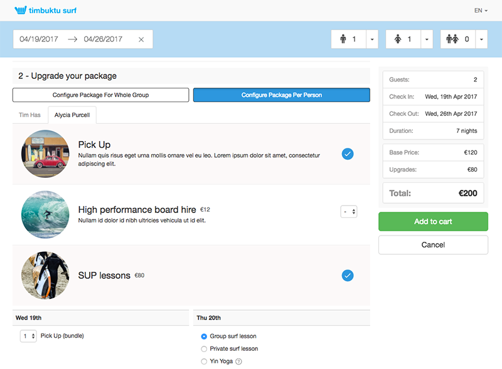Clear the selected date range
The image size is (502, 369).
click(x=141, y=39)
